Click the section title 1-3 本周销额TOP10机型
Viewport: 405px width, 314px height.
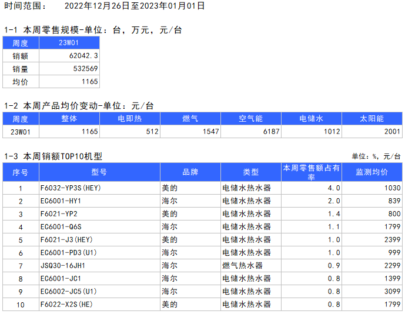pos(53,156)
